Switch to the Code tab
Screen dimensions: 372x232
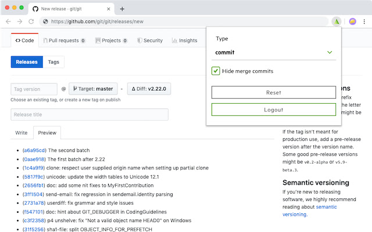(x=24, y=41)
